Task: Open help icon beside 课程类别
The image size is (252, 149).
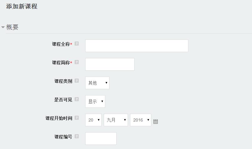Action: tap(77, 80)
